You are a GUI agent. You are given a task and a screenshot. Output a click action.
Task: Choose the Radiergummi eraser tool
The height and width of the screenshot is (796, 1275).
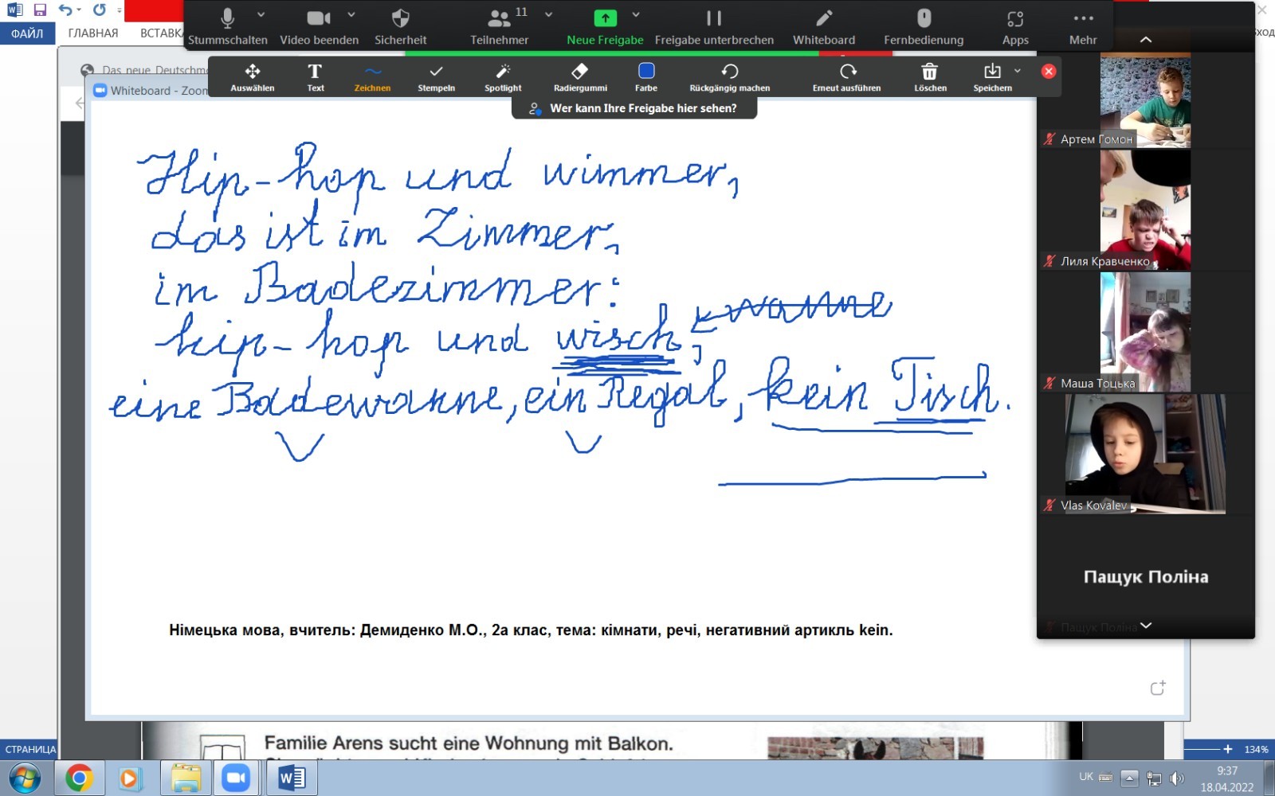tap(580, 77)
